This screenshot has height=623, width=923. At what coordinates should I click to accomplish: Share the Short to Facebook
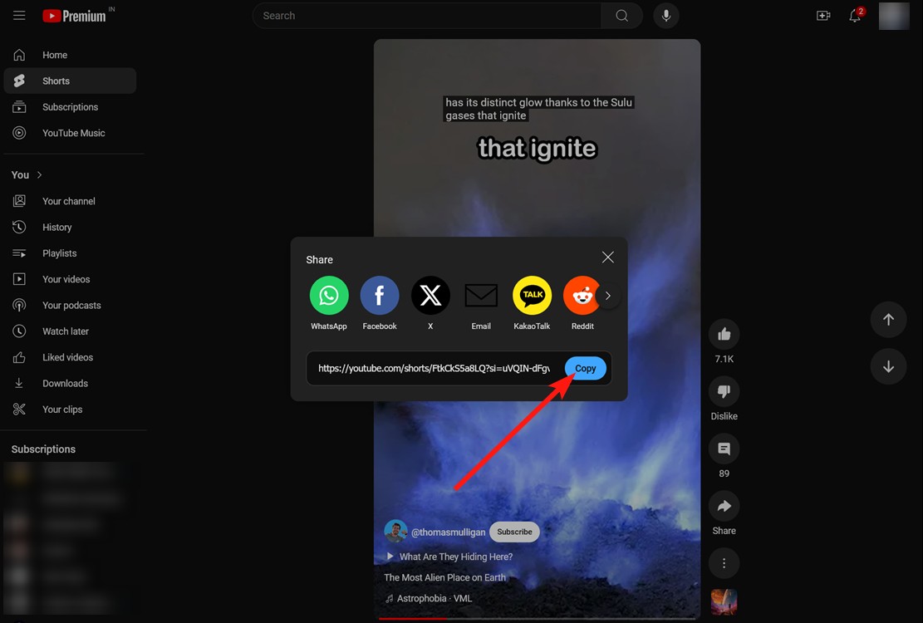tap(380, 295)
